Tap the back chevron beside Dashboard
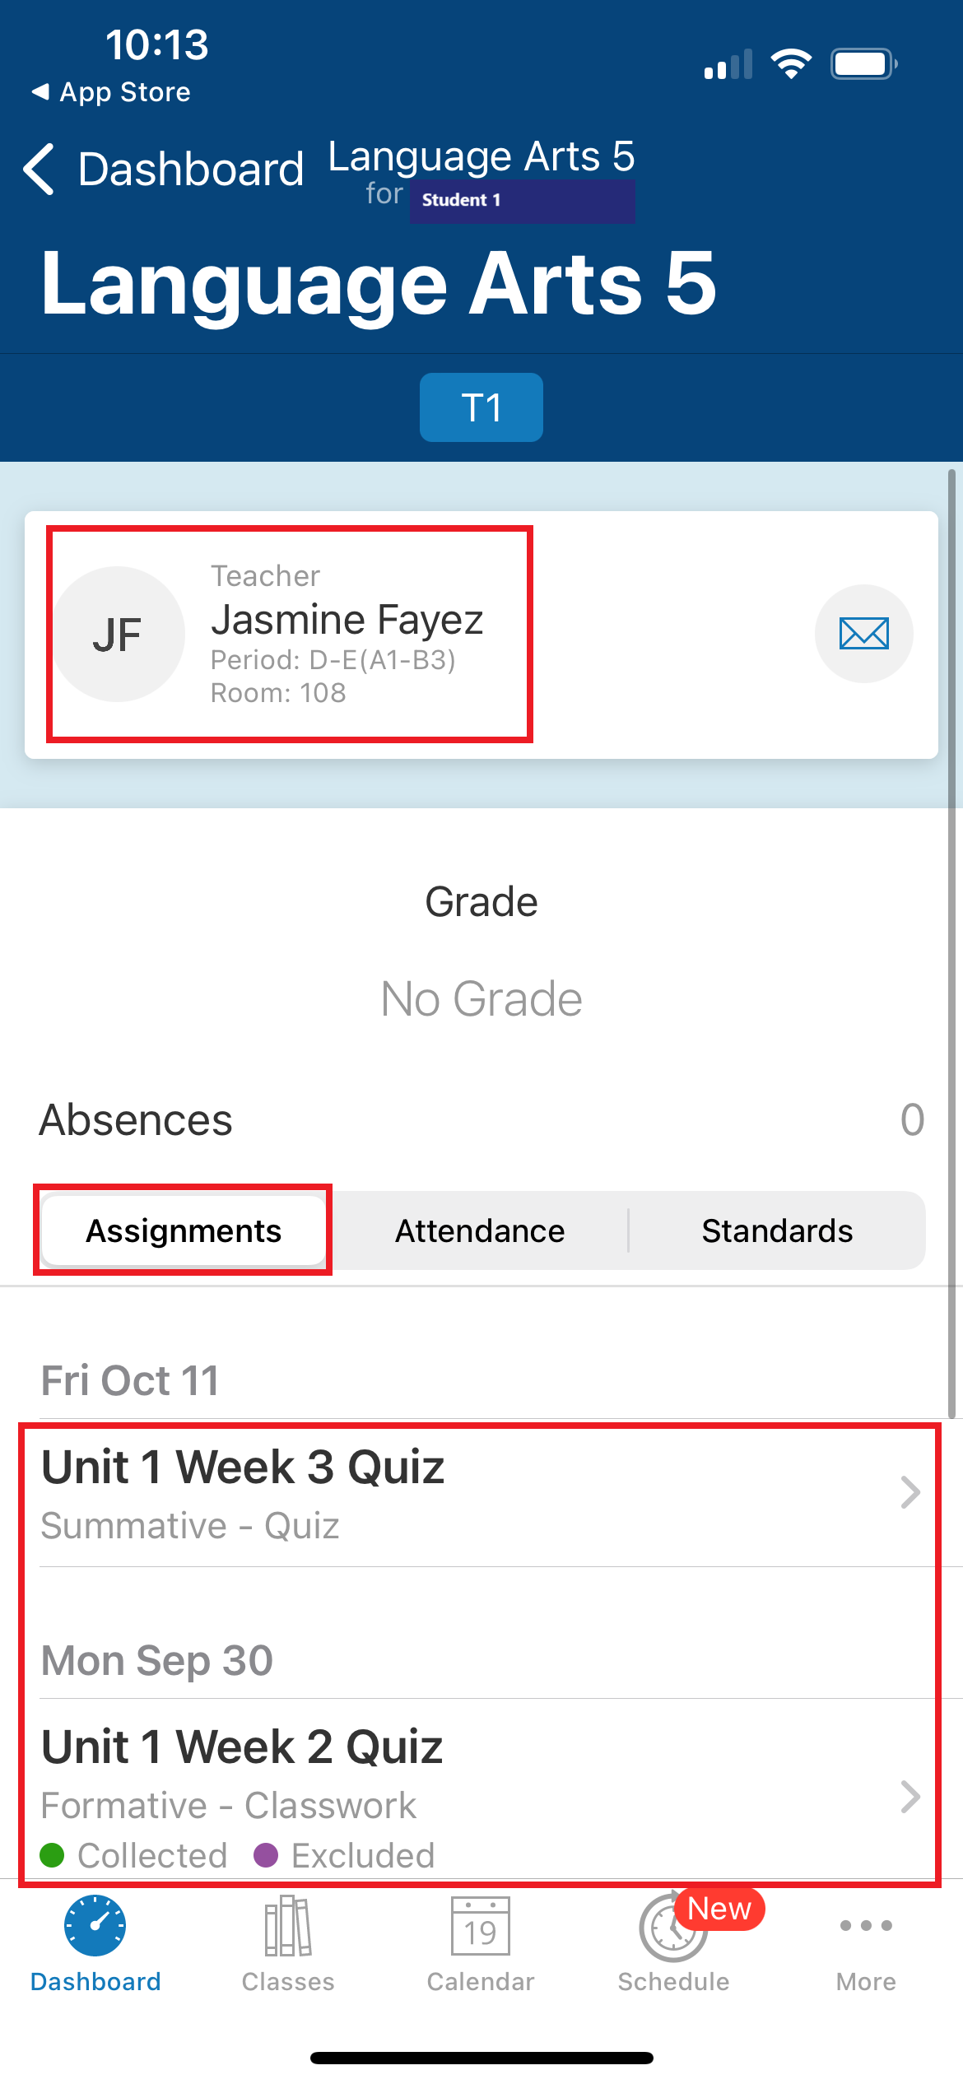The height and width of the screenshot is (2084, 963). click(39, 169)
